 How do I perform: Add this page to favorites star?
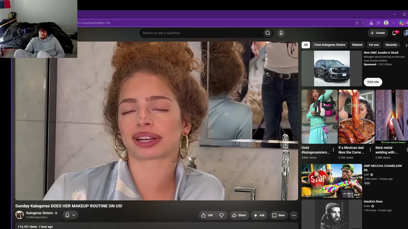point(363,23)
